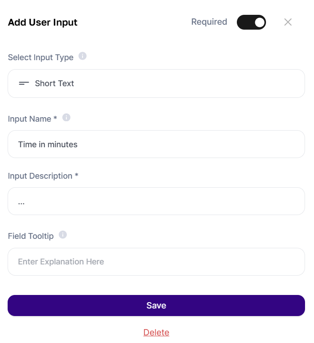The height and width of the screenshot is (343, 314).
Task: Show info for Select Input Type
Action: 83,56
